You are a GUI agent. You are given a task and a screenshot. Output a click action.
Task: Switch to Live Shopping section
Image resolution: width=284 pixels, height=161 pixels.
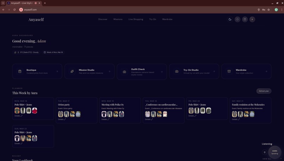(x=136, y=19)
